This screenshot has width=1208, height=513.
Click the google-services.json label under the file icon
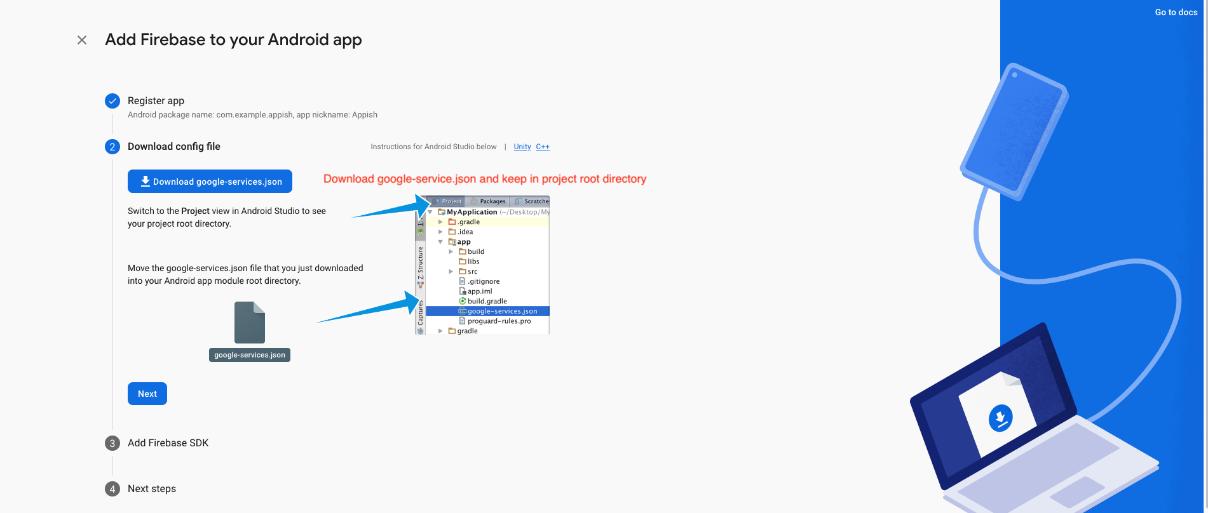pyautogui.click(x=250, y=355)
